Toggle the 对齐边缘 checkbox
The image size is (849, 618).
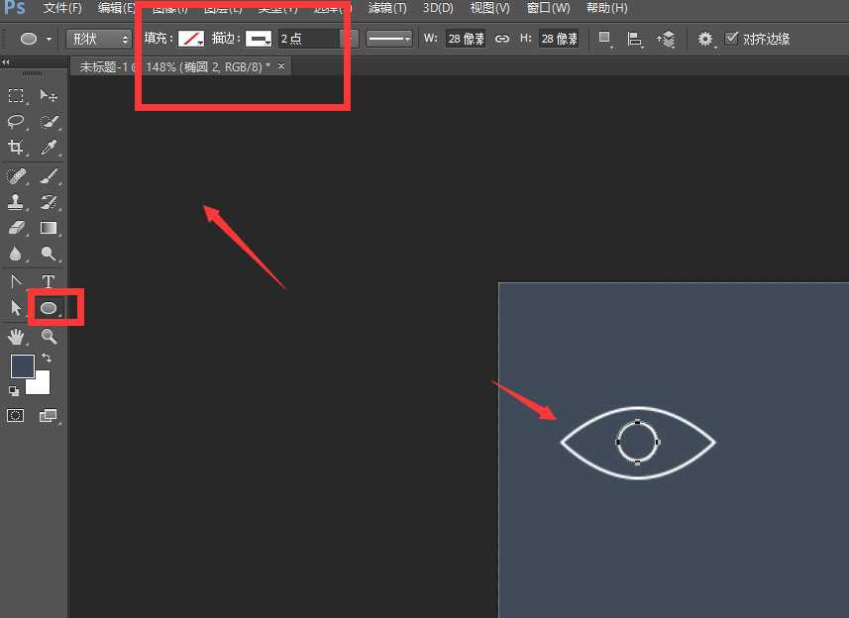coord(732,39)
